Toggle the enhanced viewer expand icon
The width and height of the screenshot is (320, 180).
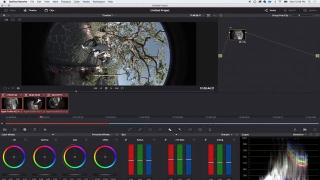pyautogui.click(x=208, y=15)
